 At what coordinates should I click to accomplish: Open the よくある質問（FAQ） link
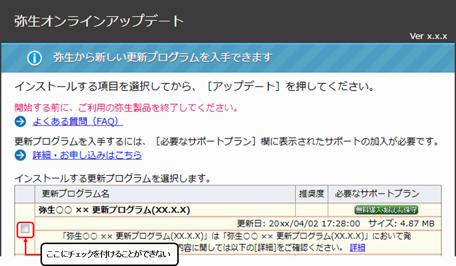tap(78, 121)
